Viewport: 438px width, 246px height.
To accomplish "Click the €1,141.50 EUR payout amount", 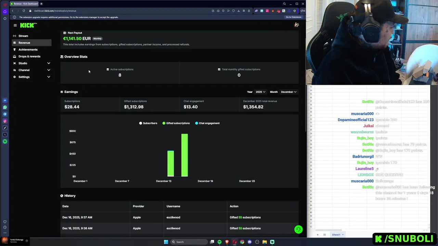I will 77,39.
